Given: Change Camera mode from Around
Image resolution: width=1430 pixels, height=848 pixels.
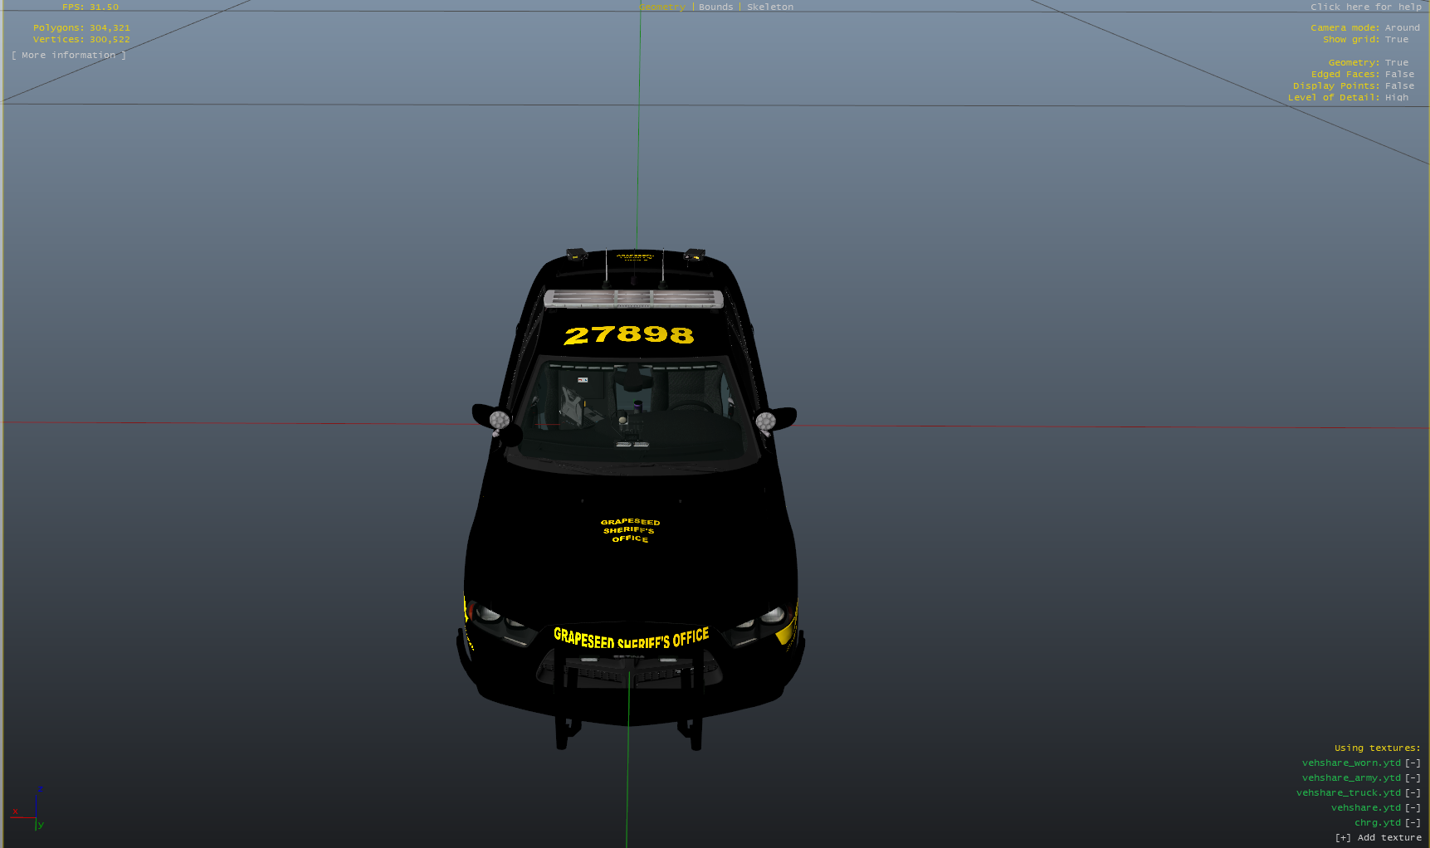Looking at the screenshot, I should click(1402, 28).
